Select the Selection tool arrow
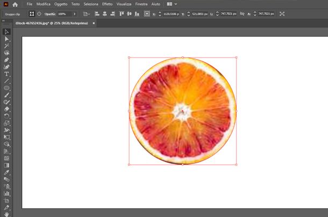The height and width of the screenshot is (217, 328). pyautogui.click(x=6, y=32)
